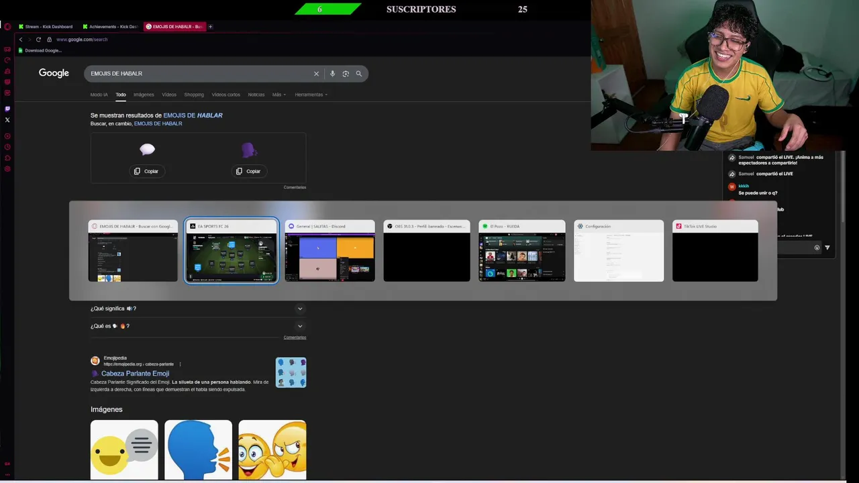Switch to OBS 31.0.3 window thumbnail
The image size is (859, 483).
click(427, 251)
